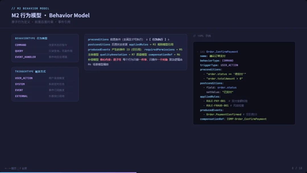Click the 'RULE-PAY-001' YAML entry
The width and height of the screenshot is (307, 173).
[x=216, y=101]
